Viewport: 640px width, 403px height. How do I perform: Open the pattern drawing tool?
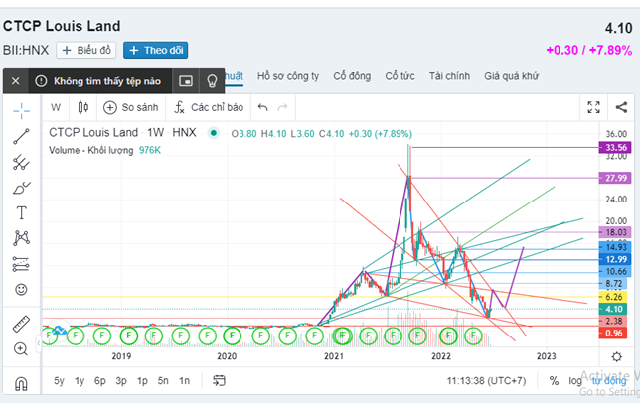tap(21, 238)
